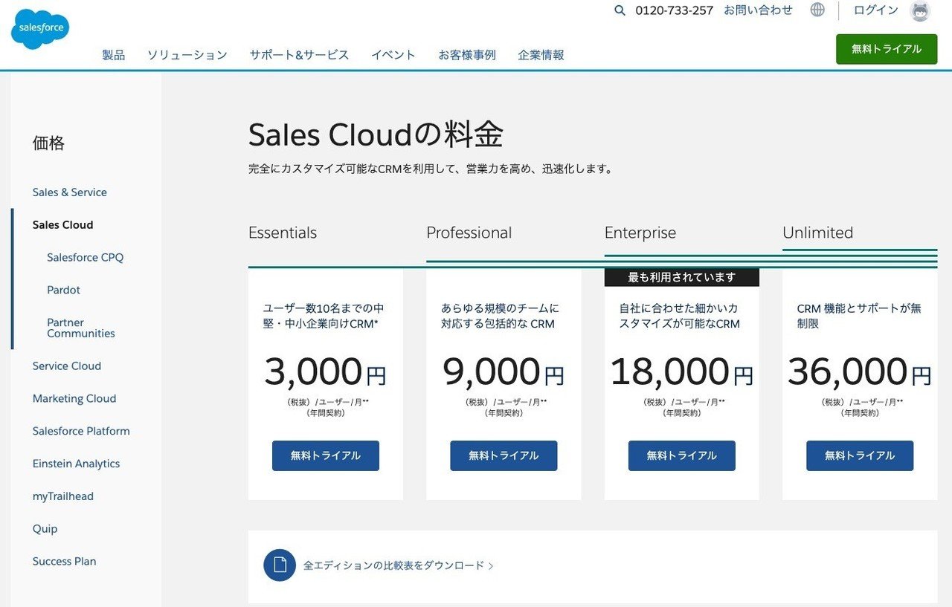Select Service Cloud in pricing sidebar

67,366
